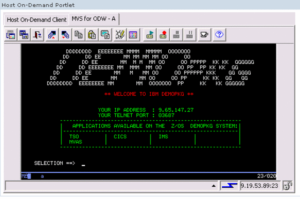The width and height of the screenshot is (300, 199).
Task: Click the WELCOME TO IBM DEMOPKG banner
Action: tap(149, 94)
